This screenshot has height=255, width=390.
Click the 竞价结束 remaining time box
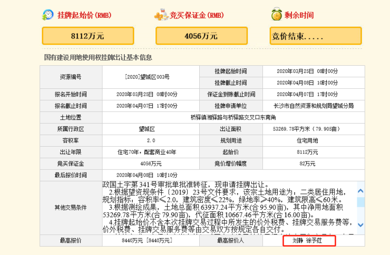tap(315, 36)
